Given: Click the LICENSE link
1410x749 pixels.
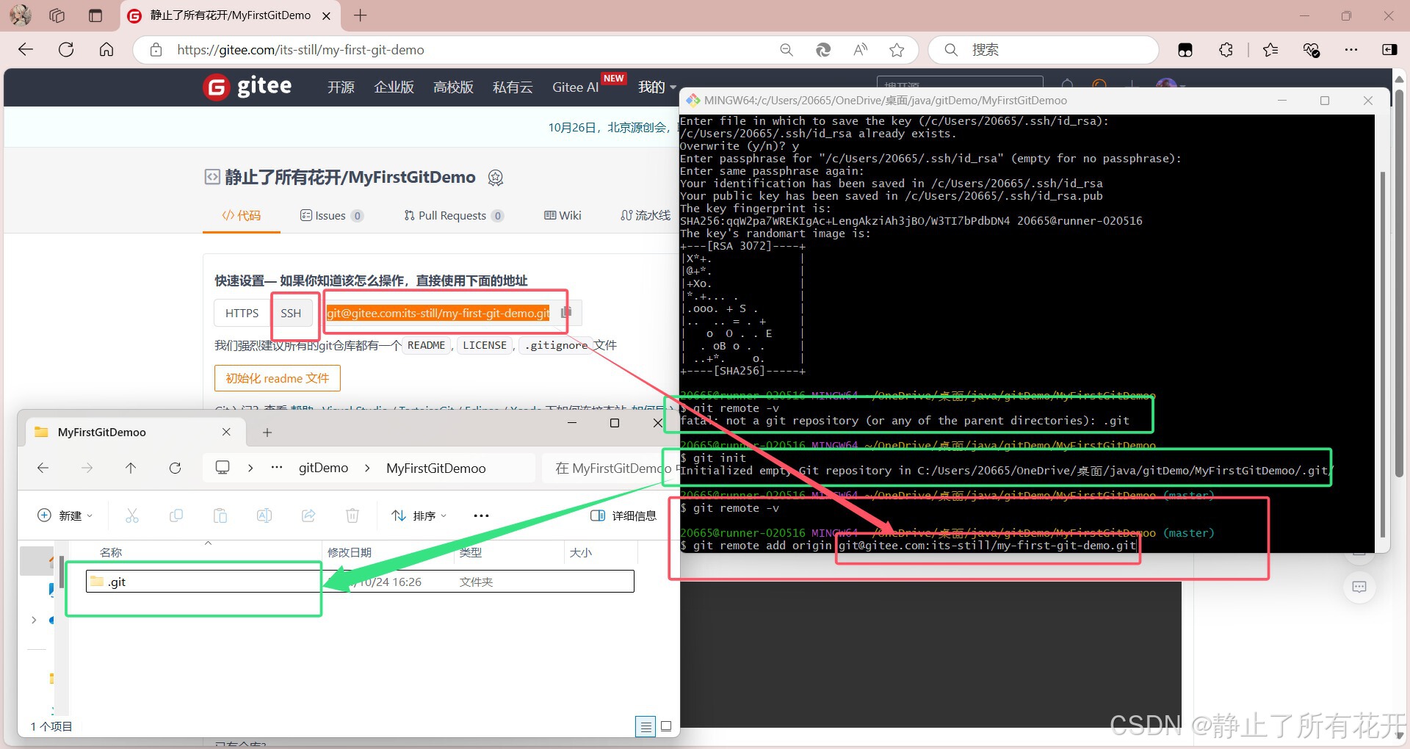Looking at the screenshot, I should [x=485, y=345].
